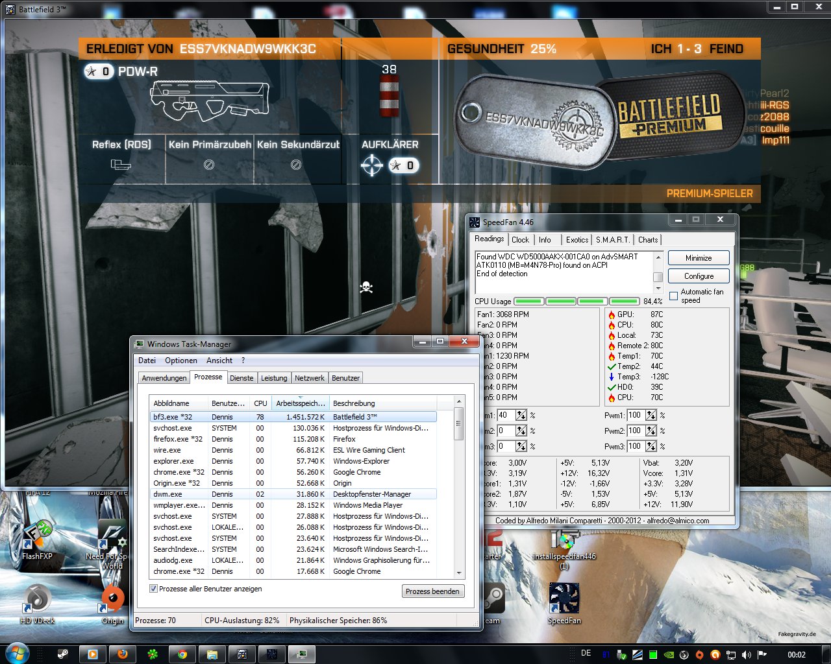Sort by Arbeitsspeich... column header
Image resolution: width=831 pixels, height=664 pixels.
click(x=300, y=403)
